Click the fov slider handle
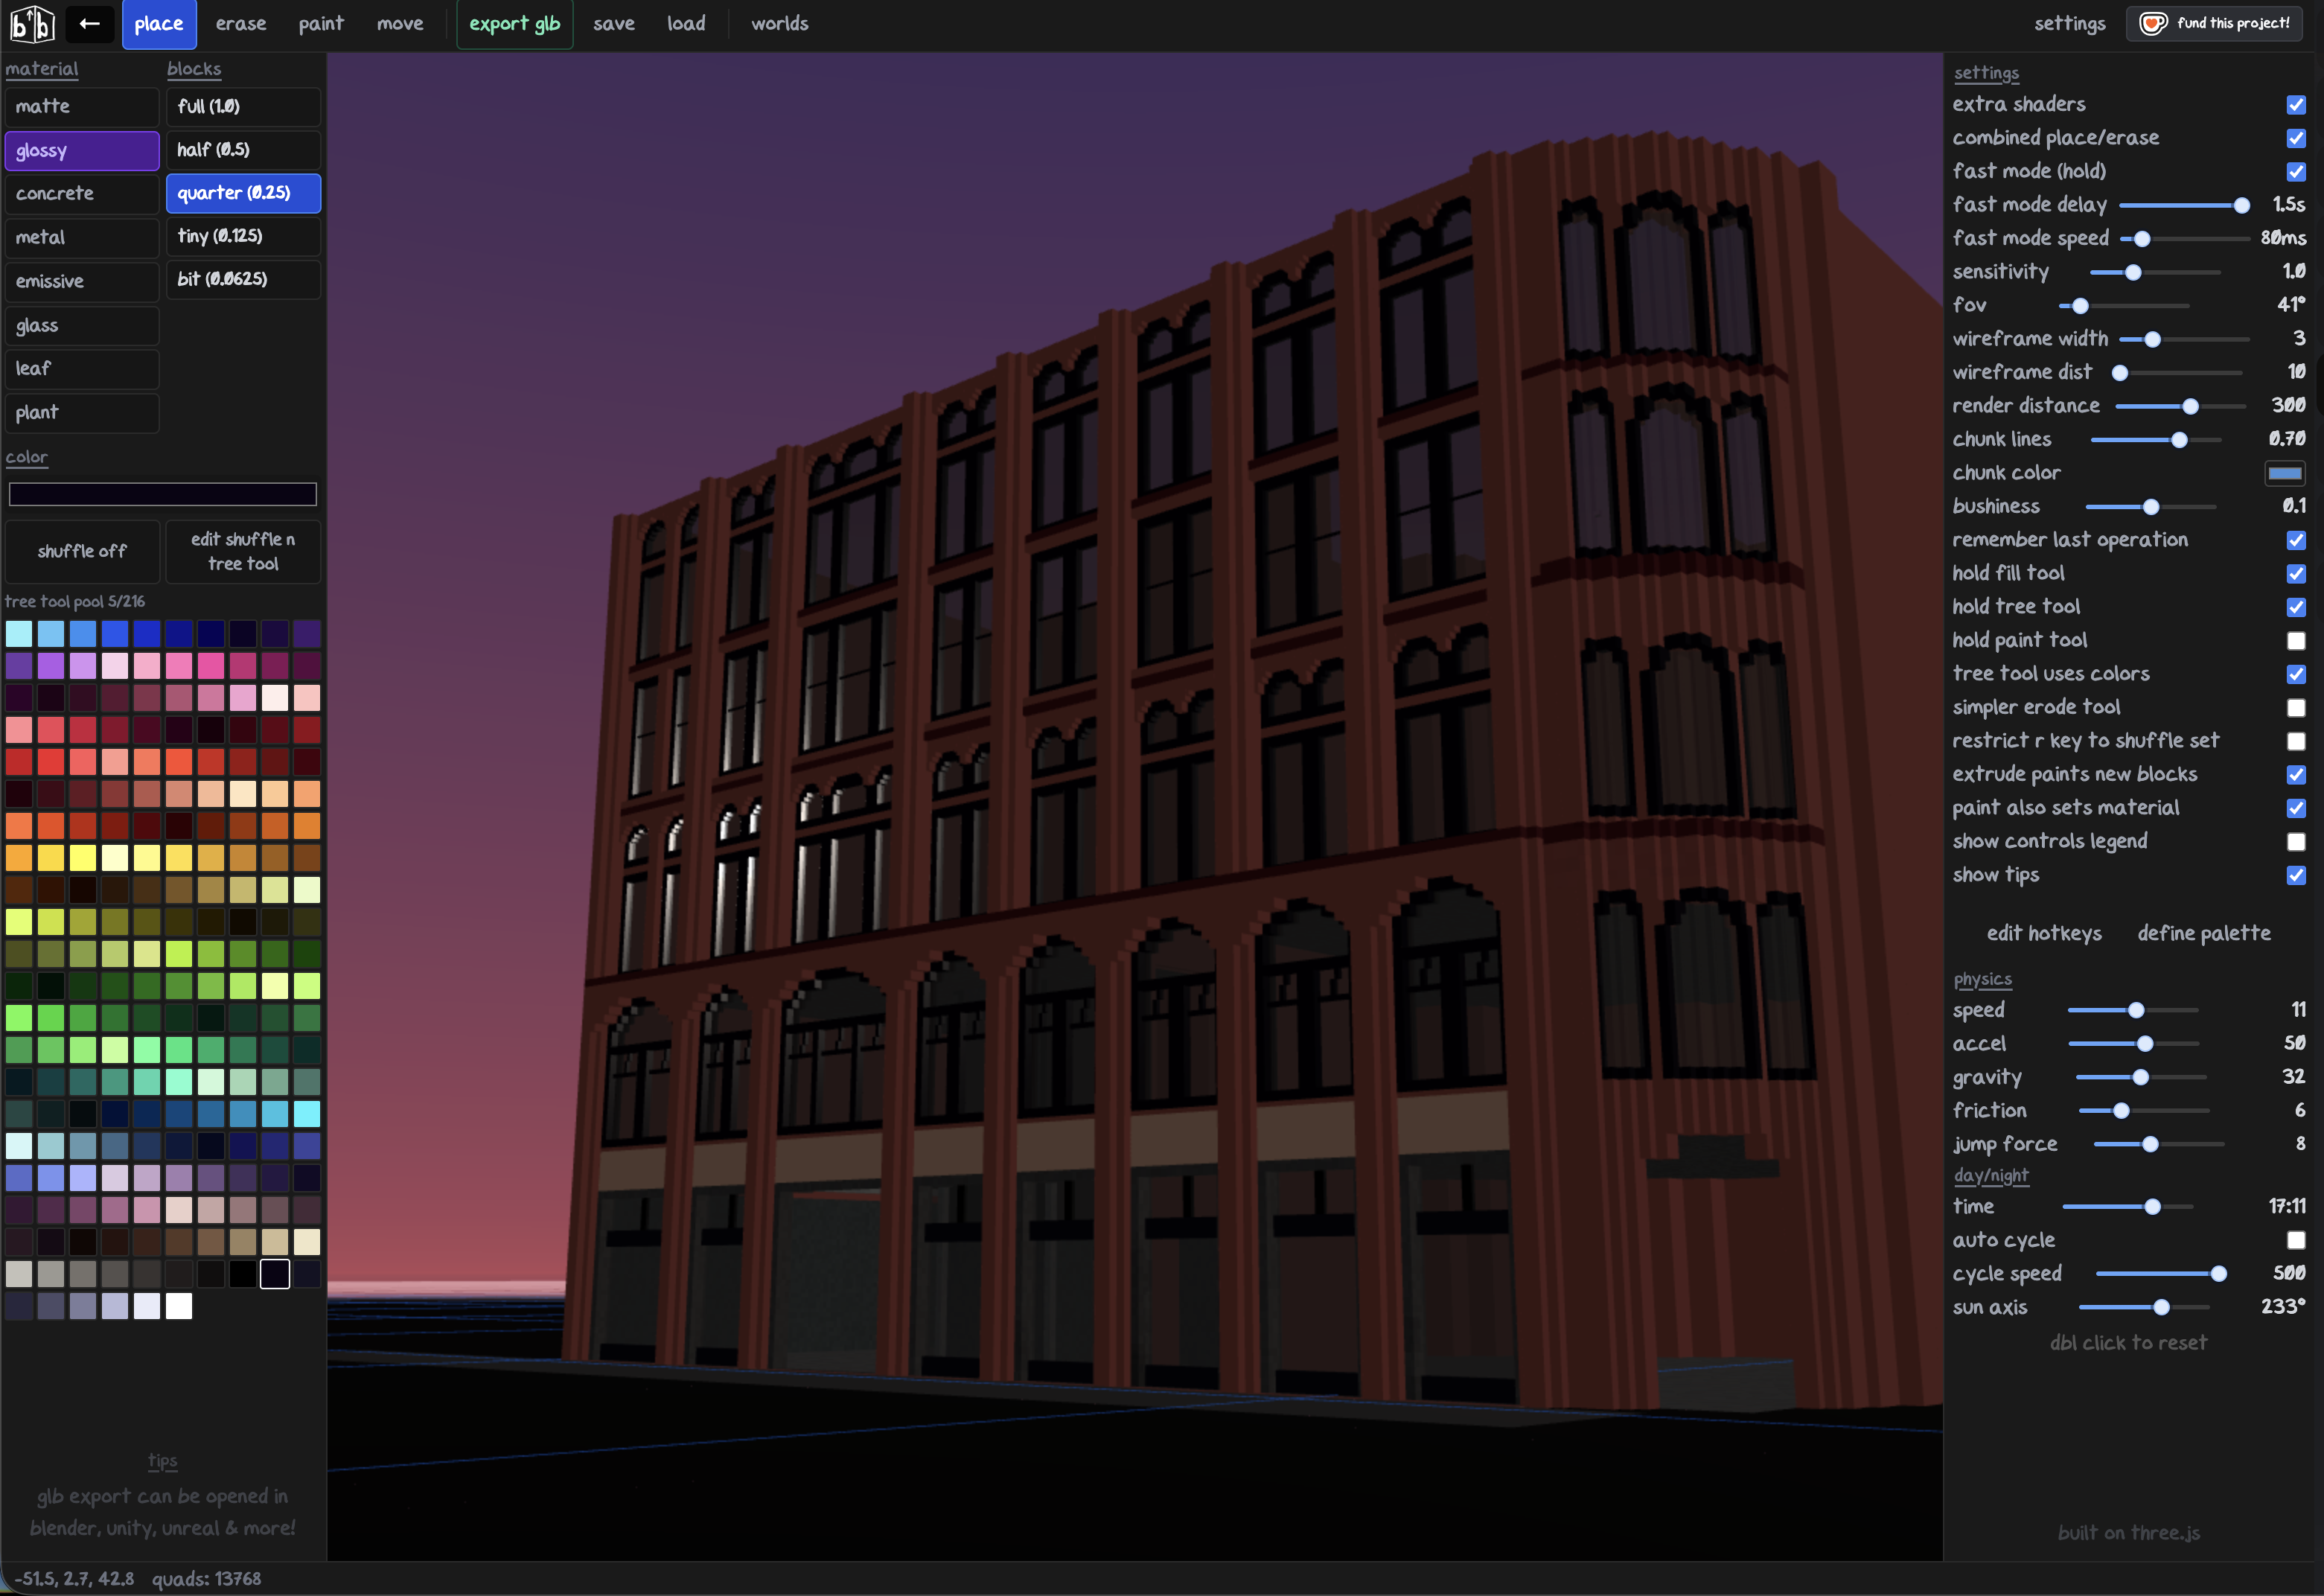Screen dimensions: 2324x1596 point(2080,306)
